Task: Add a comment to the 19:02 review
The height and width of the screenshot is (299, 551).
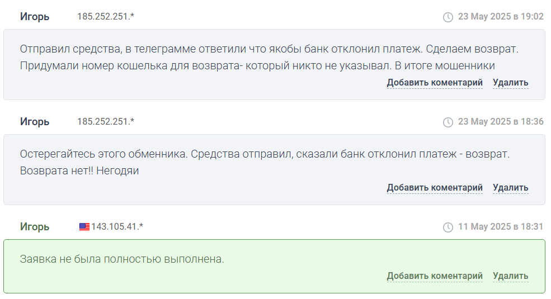Action: pyautogui.click(x=435, y=83)
